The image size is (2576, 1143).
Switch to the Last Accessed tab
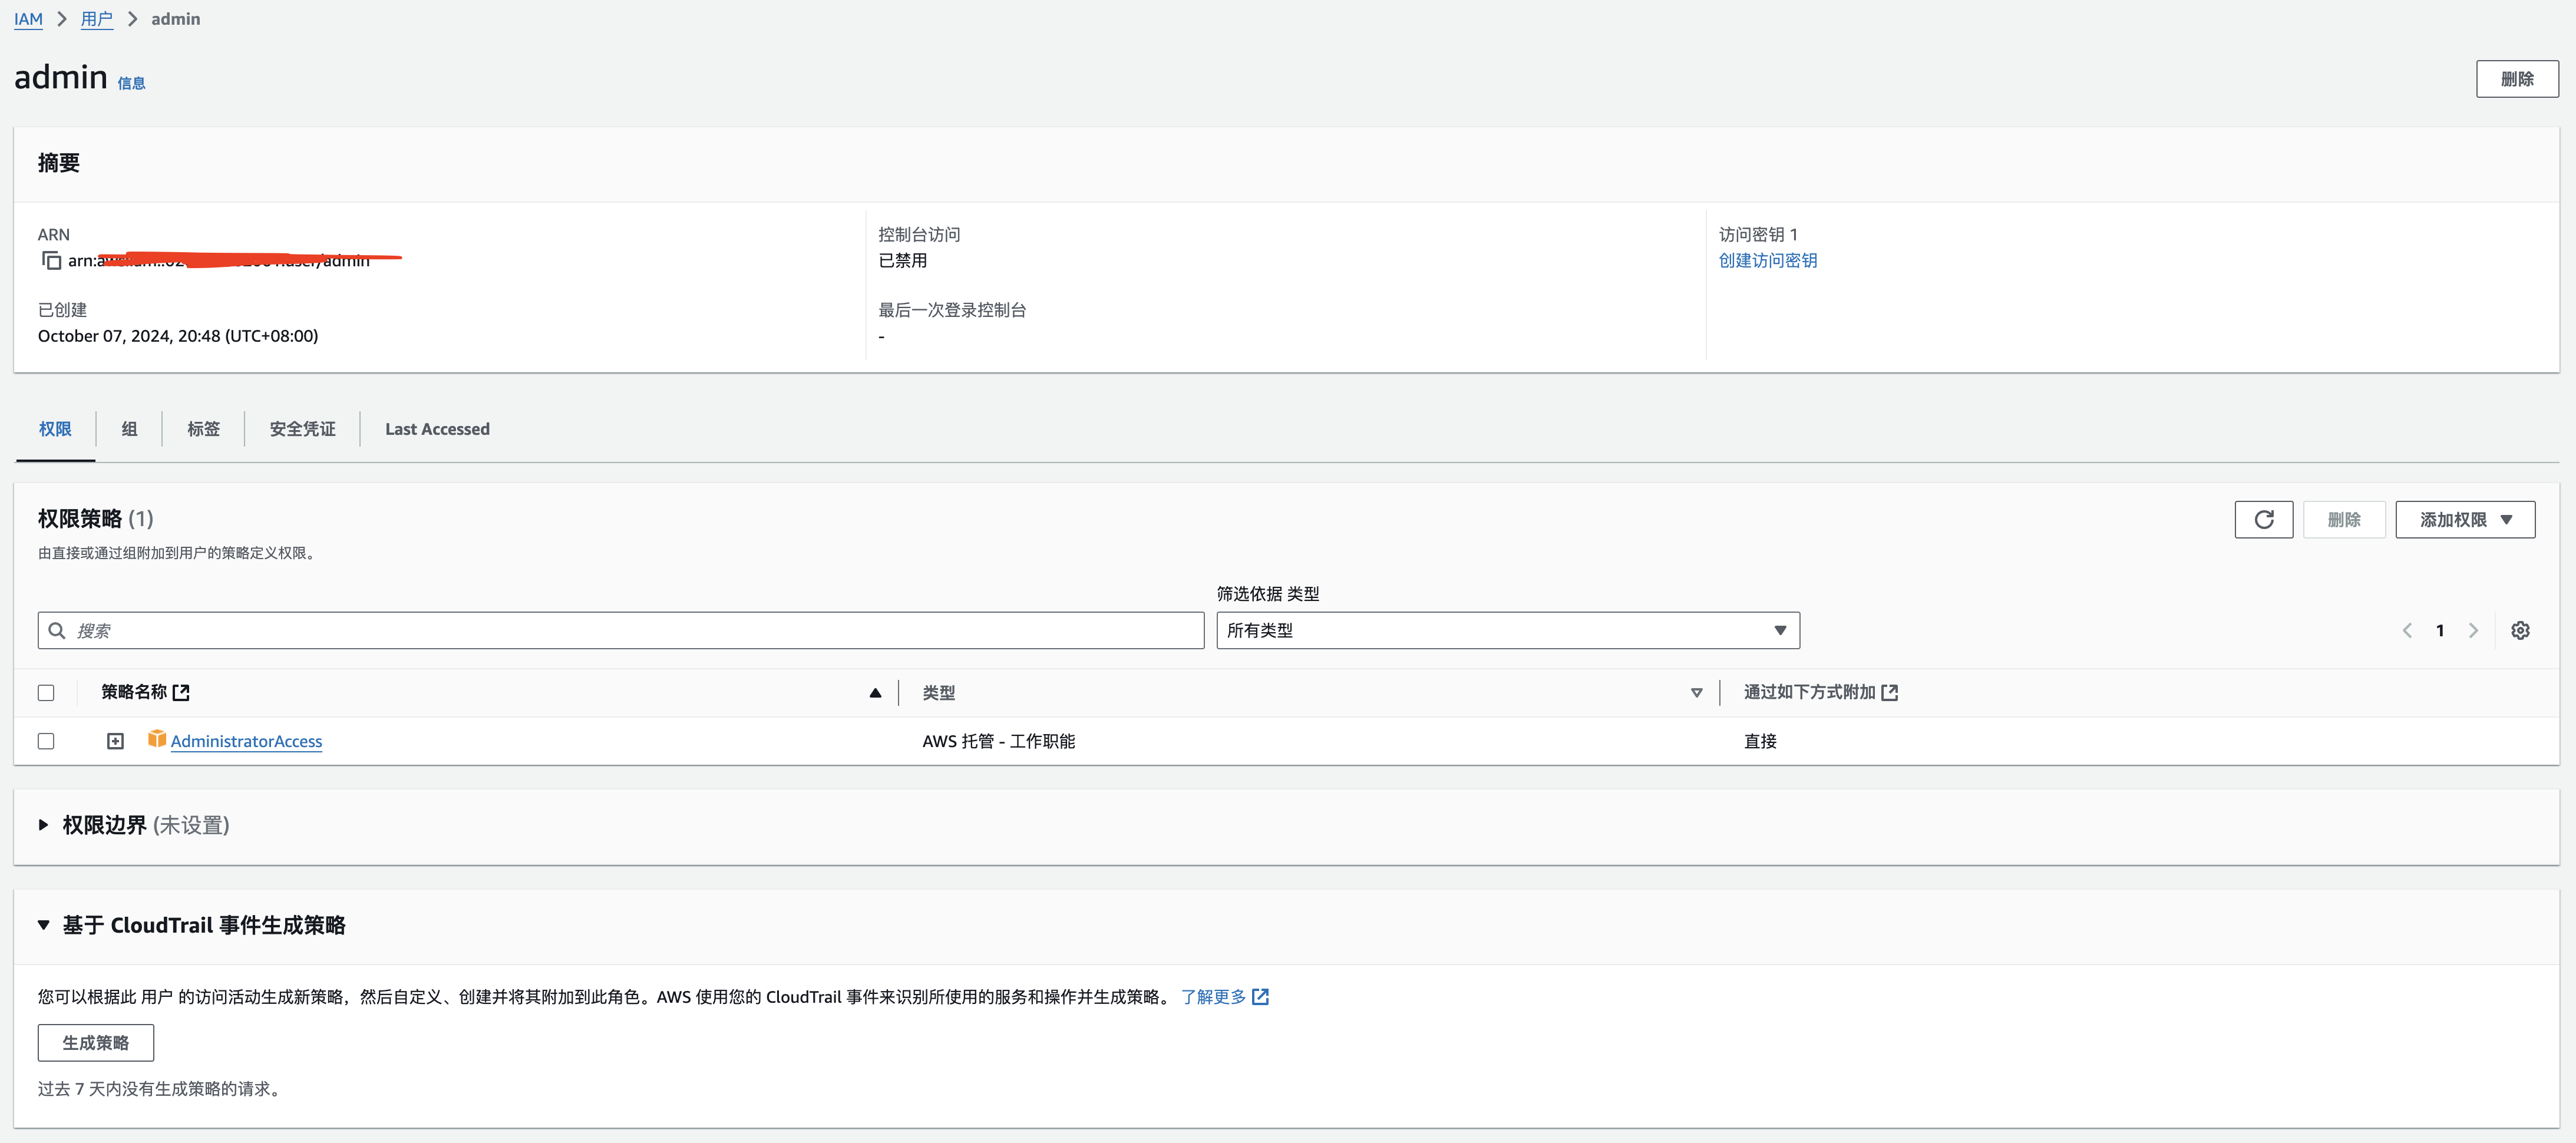[437, 429]
